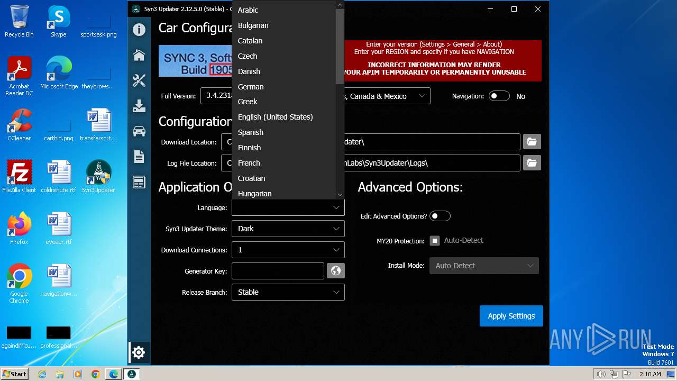Browse folder for Download Location
The height and width of the screenshot is (381, 677).
[x=532, y=142]
